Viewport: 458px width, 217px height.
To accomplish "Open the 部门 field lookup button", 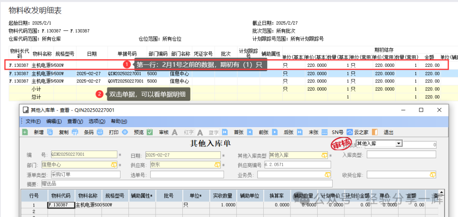I will [114, 165].
